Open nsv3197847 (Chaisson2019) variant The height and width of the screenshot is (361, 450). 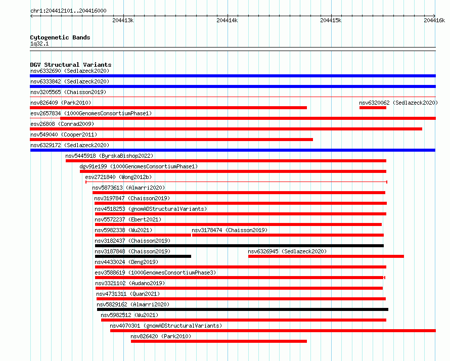[132, 198]
